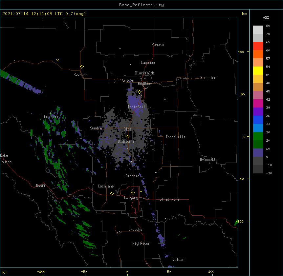Screen dimensions: 283x276
Task: Select the yellow diamond marker near RedDeer
Action: (140, 92)
